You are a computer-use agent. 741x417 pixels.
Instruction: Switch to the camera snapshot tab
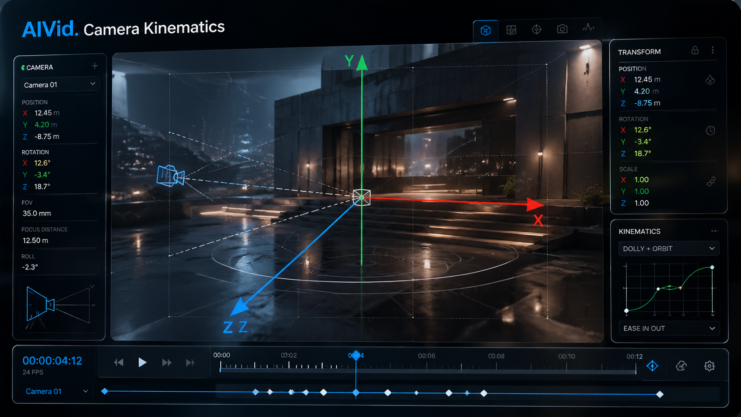pos(562,29)
